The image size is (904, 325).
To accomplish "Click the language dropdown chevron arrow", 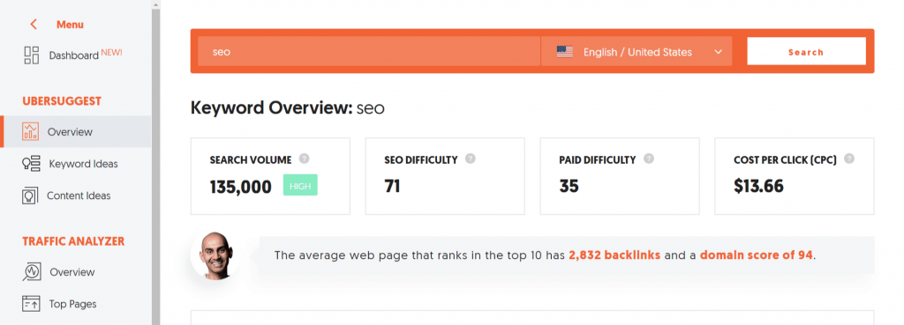I will click(718, 52).
